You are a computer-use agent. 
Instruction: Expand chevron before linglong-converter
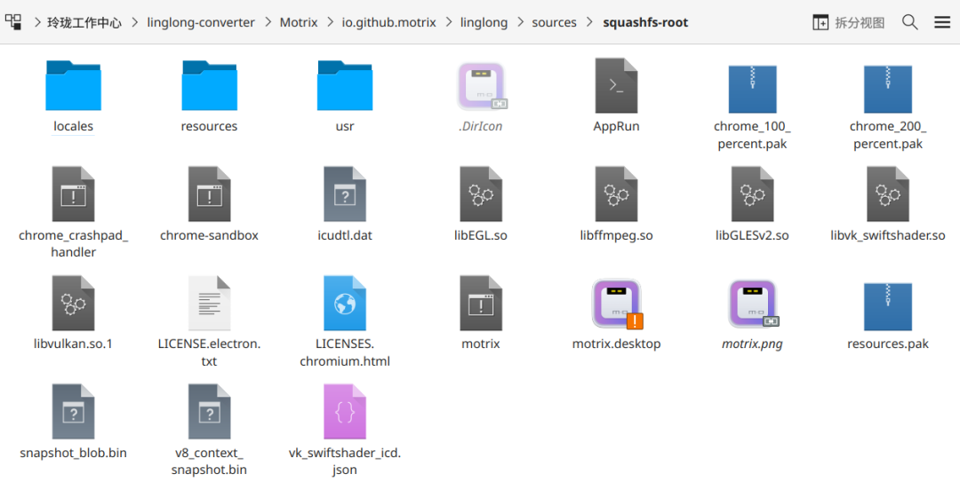point(135,22)
